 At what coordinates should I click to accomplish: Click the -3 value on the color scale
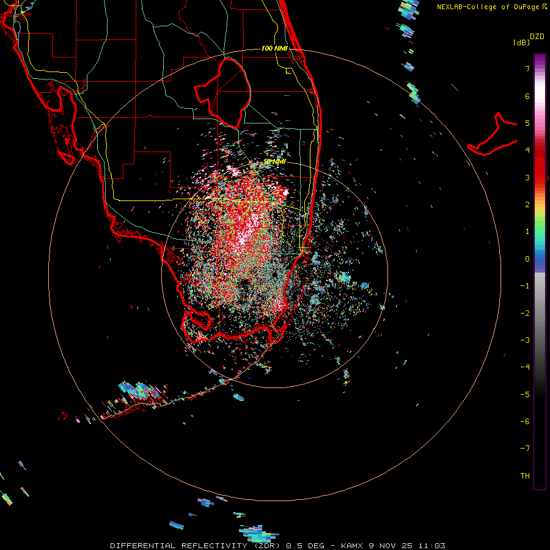pos(525,340)
